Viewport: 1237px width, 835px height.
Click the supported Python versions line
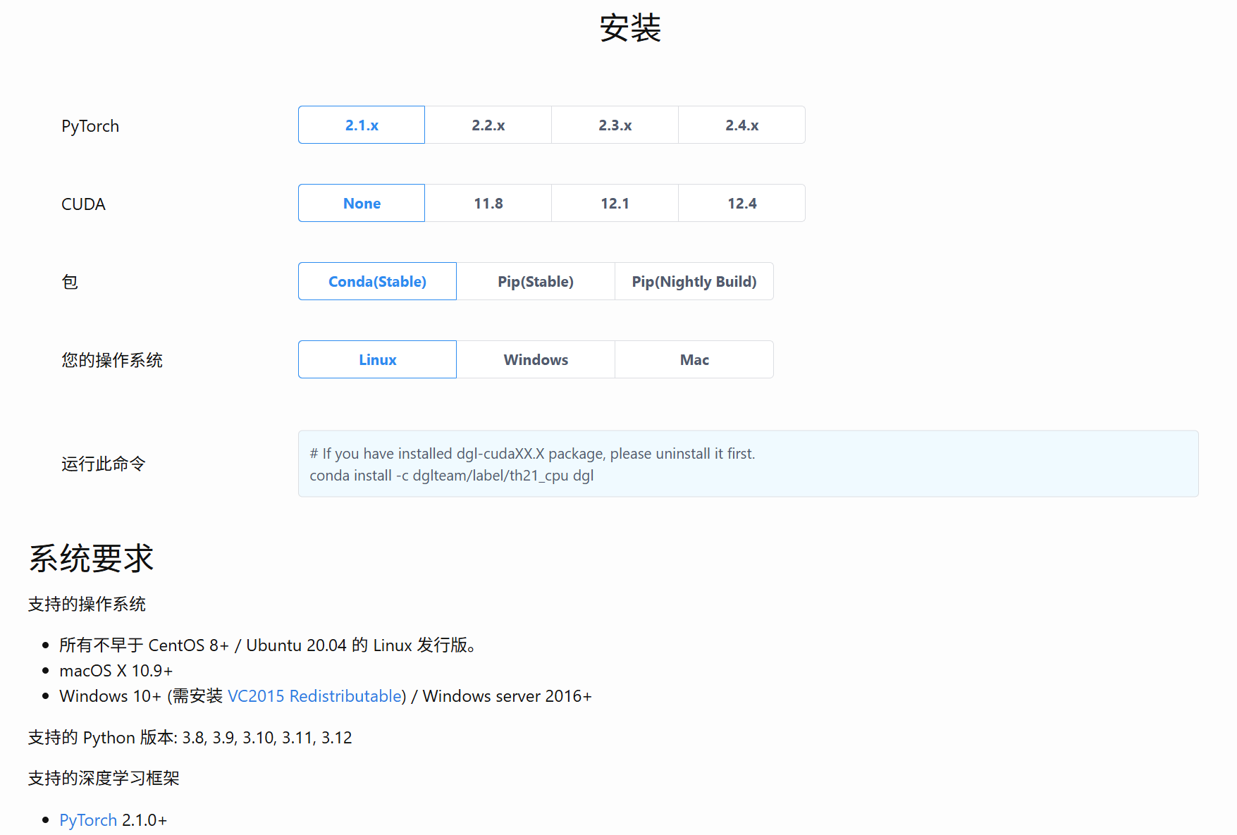click(x=190, y=738)
